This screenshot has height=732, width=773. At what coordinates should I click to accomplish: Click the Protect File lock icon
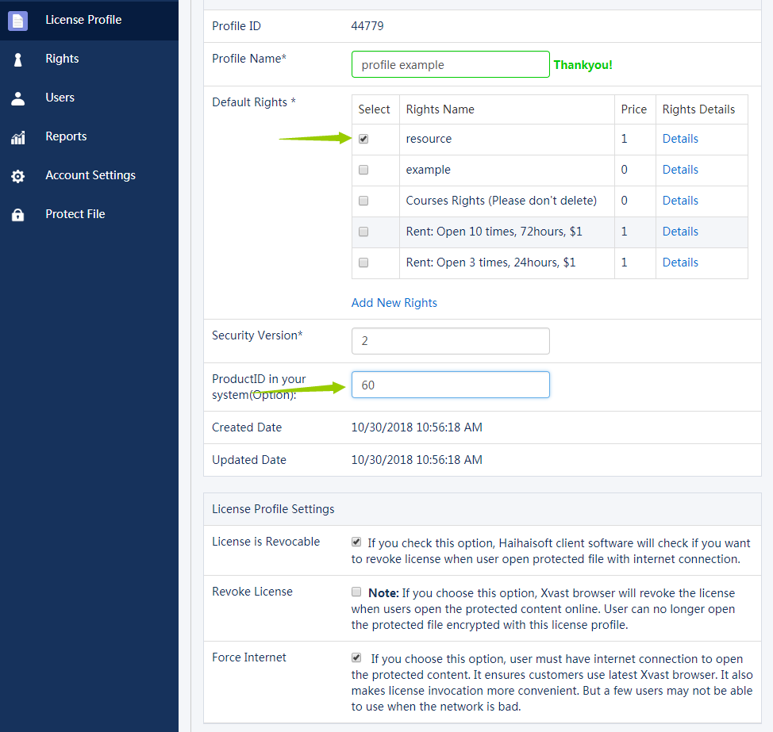click(x=17, y=215)
